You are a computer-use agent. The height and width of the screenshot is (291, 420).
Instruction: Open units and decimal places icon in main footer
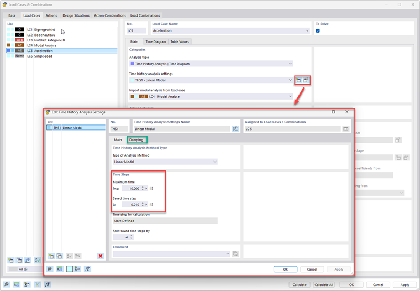[17, 284]
